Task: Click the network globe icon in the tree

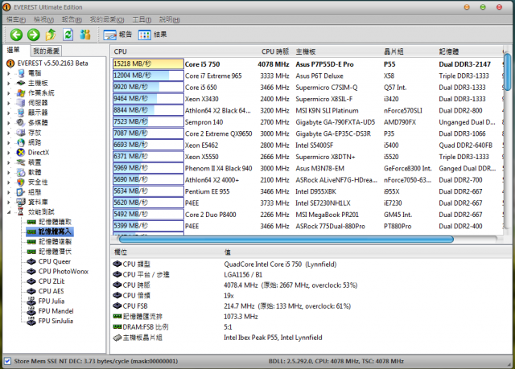Action: coord(21,142)
